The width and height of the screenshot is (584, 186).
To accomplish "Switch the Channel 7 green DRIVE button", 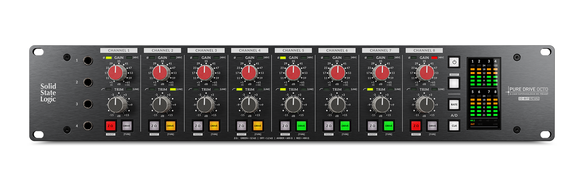I will pos(389,126).
